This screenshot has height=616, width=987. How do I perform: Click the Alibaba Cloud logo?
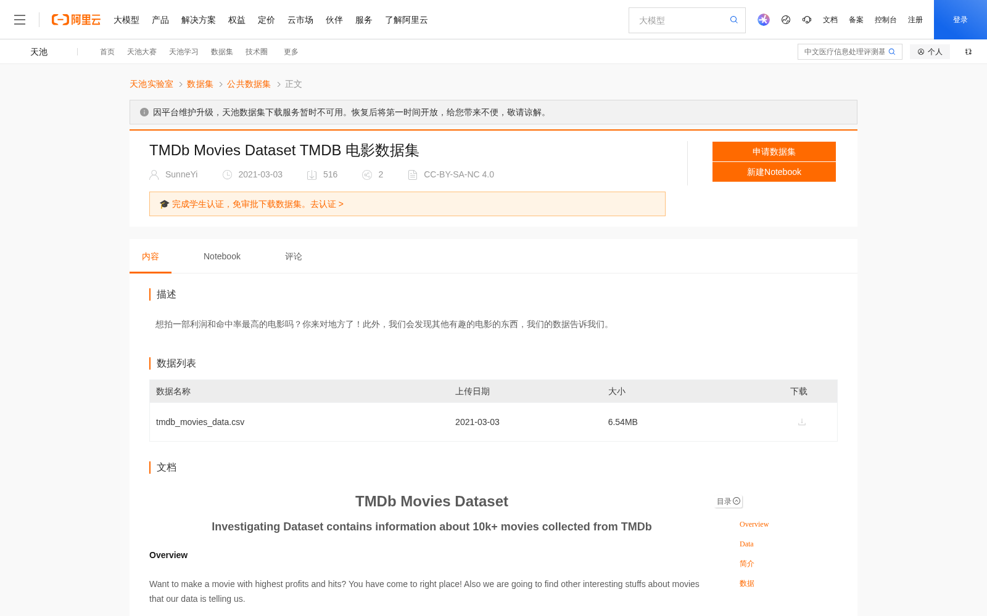[76, 20]
